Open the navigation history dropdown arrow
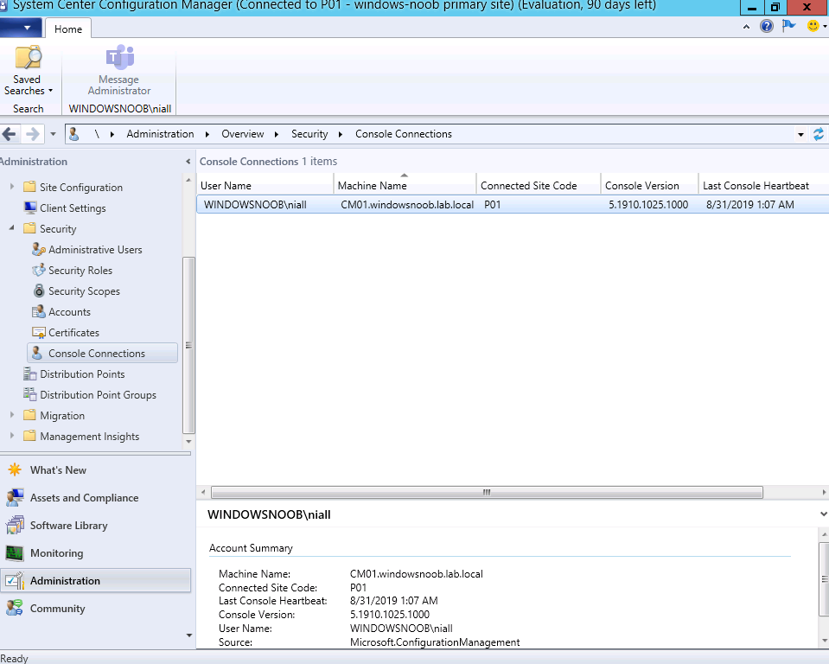Viewport: 829px width, 664px height. (x=53, y=134)
